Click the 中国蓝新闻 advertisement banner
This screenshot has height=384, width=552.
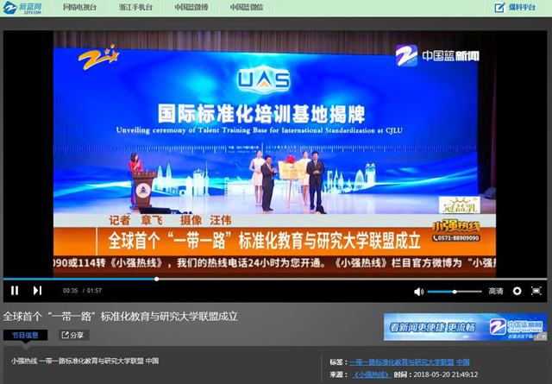[x=465, y=327]
